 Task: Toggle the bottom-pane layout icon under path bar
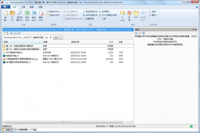pos(15,33)
